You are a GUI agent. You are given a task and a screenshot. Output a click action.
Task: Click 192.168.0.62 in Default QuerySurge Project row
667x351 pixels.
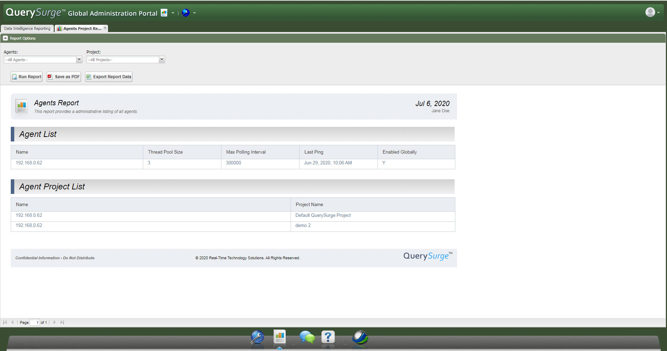coord(29,215)
